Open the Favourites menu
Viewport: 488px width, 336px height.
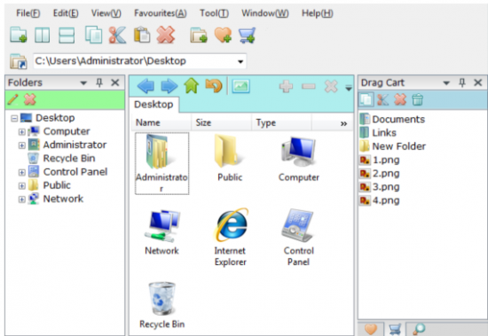[x=161, y=13]
